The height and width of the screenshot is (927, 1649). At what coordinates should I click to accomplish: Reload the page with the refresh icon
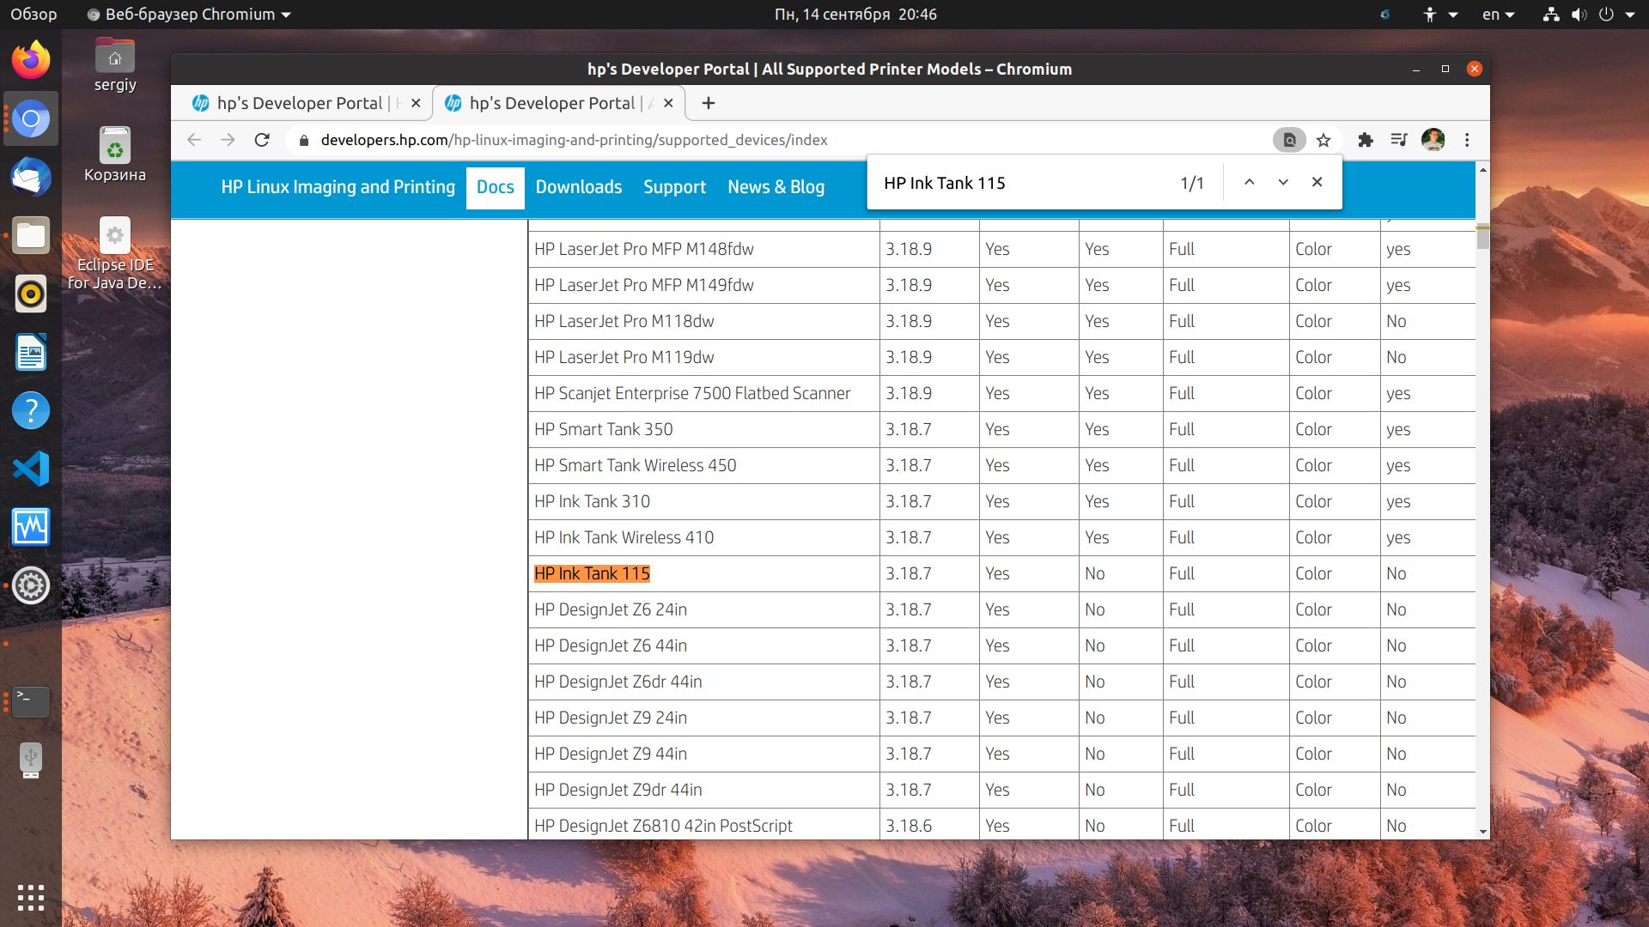[262, 140]
